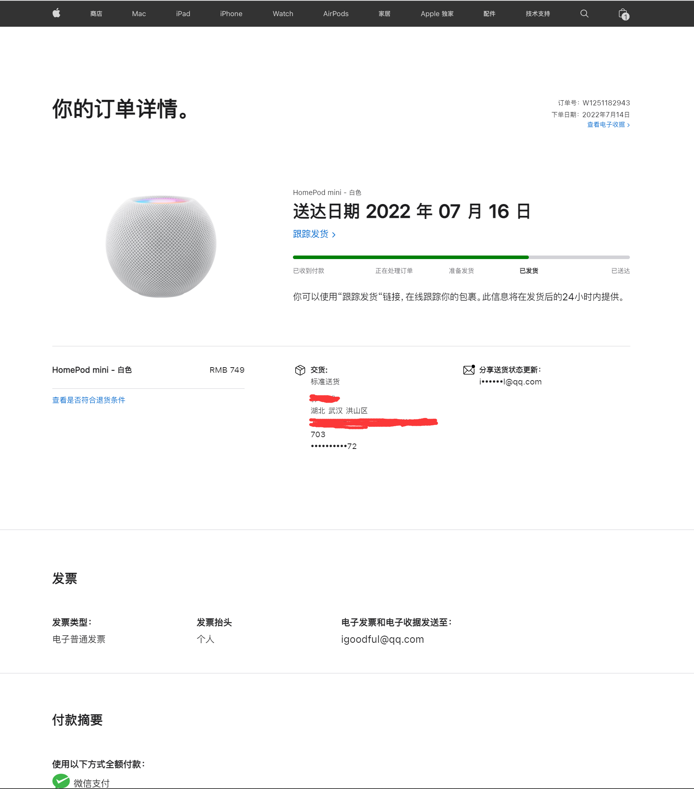694x789 pixels.
Task: Click the 湖北 武汉 洪山区 address line
Action: (x=339, y=411)
